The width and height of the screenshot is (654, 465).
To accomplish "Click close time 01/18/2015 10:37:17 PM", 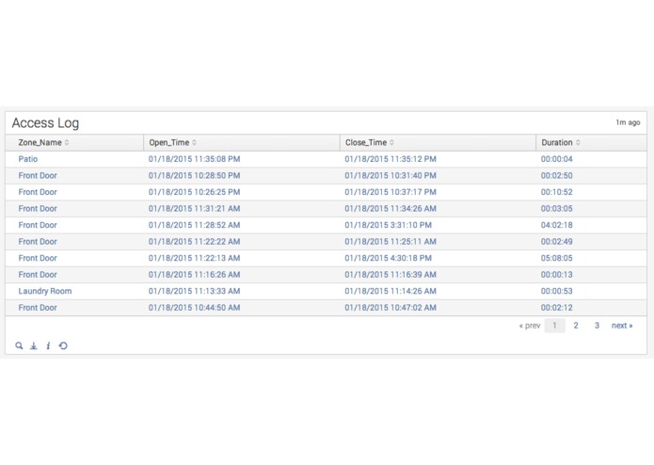I will (391, 192).
